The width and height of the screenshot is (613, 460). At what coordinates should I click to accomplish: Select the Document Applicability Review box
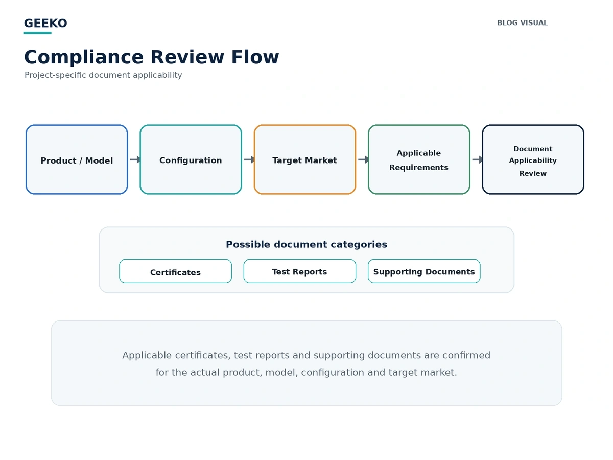point(533,159)
